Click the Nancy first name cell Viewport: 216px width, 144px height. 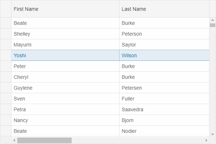(x=65, y=120)
